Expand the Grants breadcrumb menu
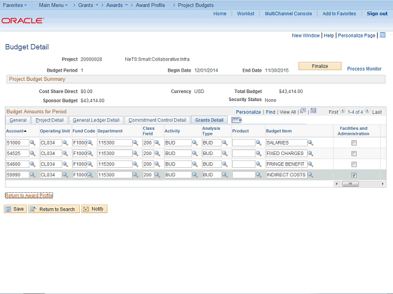This screenshot has height=294, width=393. (x=88, y=5)
